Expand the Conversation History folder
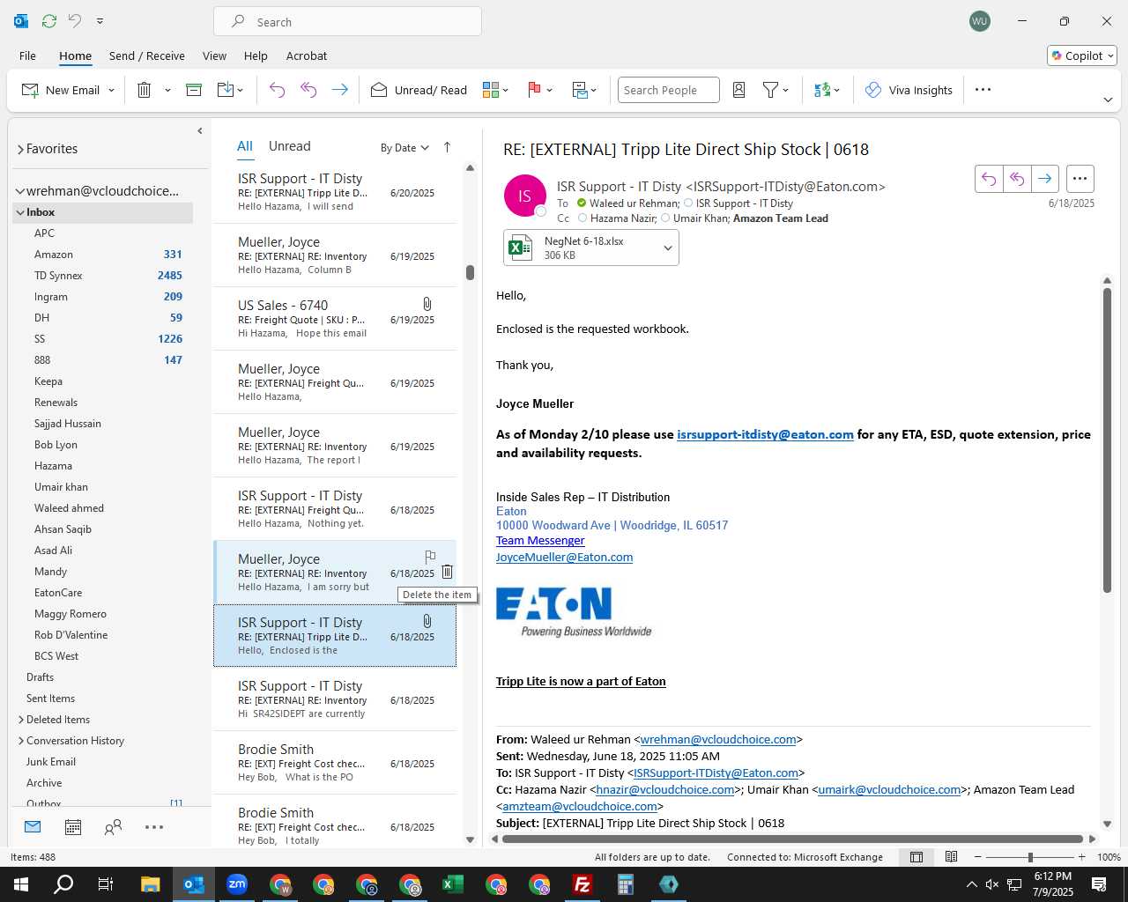The width and height of the screenshot is (1128, 902). (21, 741)
